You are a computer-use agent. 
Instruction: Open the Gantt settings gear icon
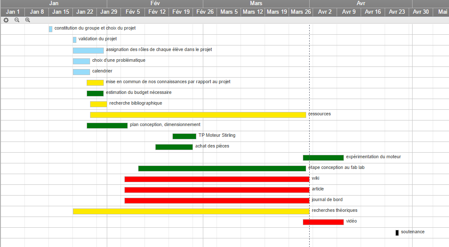click(6, 20)
